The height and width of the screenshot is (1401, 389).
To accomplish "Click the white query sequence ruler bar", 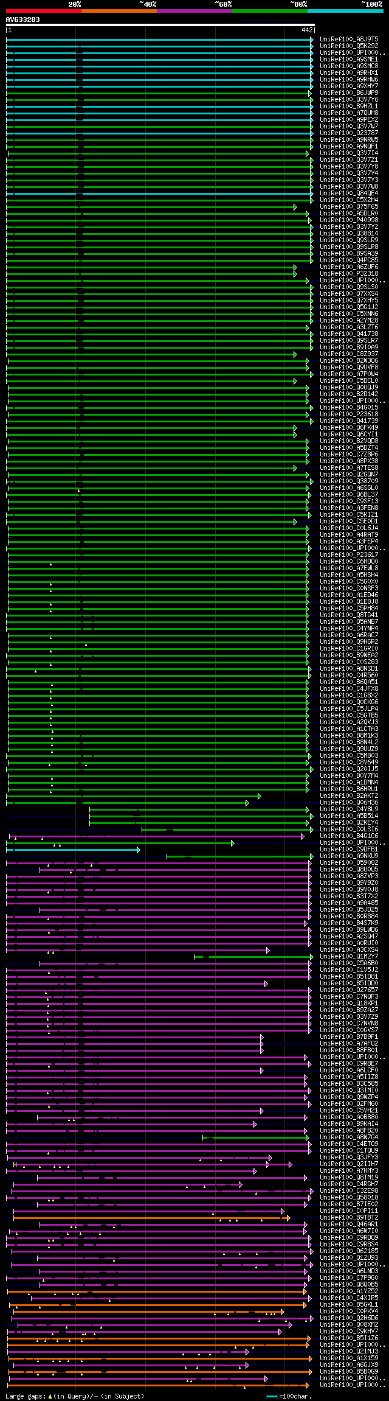I will (x=160, y=25).
